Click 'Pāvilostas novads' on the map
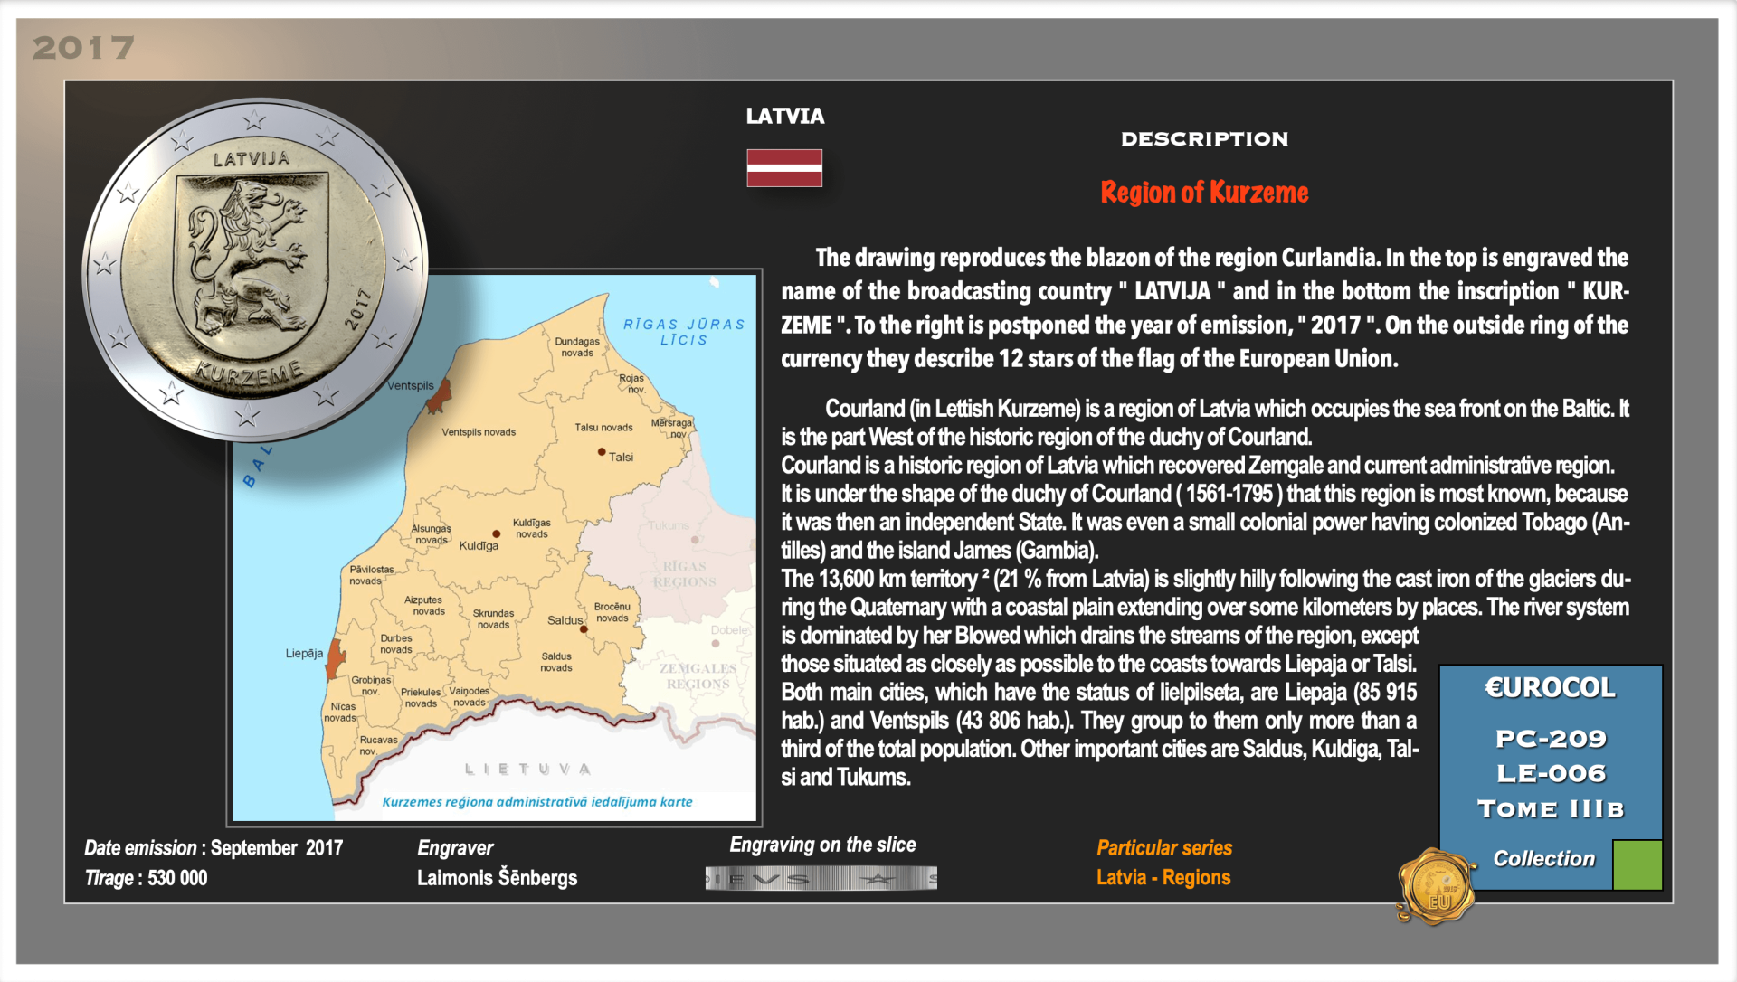Screen dimensions: 1737x982 click(x=372, y=575)
